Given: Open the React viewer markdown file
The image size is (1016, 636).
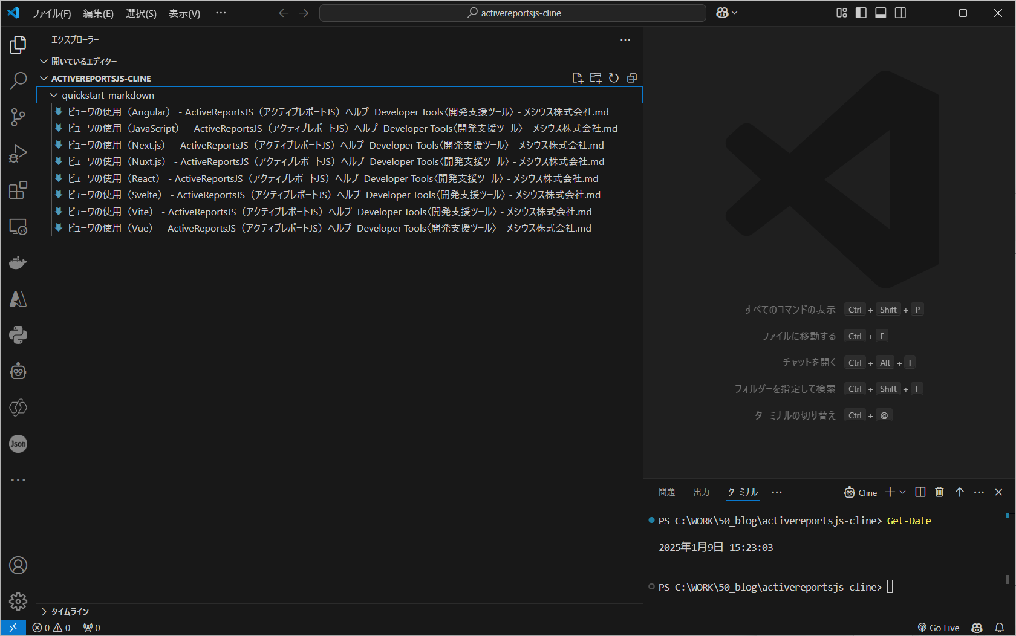Looking at the screenshot, I should point(339,178).
